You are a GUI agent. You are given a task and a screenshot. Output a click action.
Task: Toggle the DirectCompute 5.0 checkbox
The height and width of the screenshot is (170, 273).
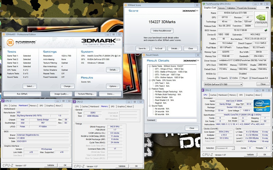pos(250,78)
